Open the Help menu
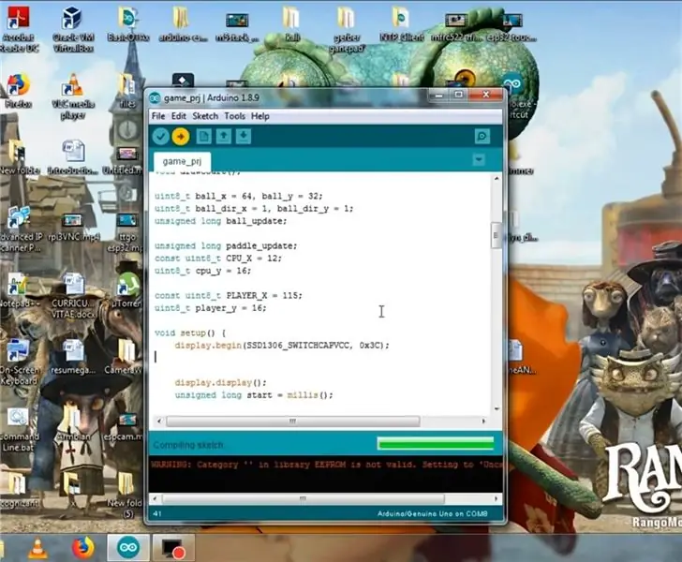 [260, 116]
